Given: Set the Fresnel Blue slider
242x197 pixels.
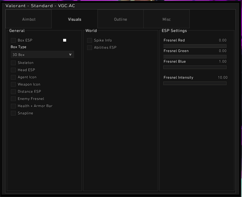Looking at the screenshot, I should tap(195, 67).
